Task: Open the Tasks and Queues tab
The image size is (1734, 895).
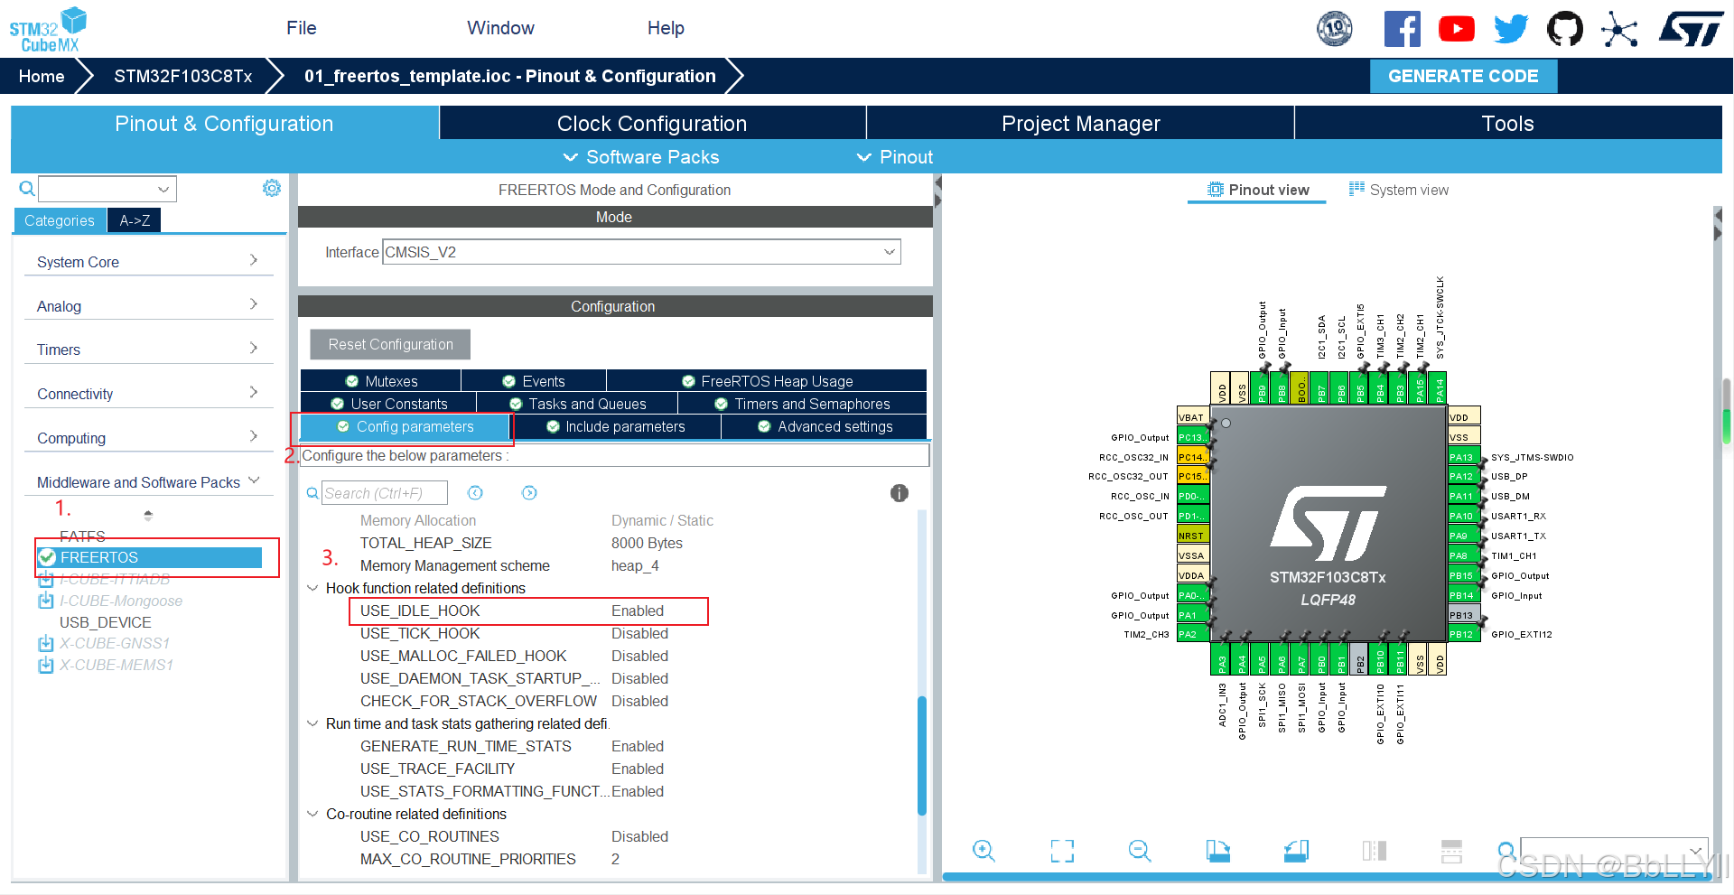Action: click(x=577, y=404)
